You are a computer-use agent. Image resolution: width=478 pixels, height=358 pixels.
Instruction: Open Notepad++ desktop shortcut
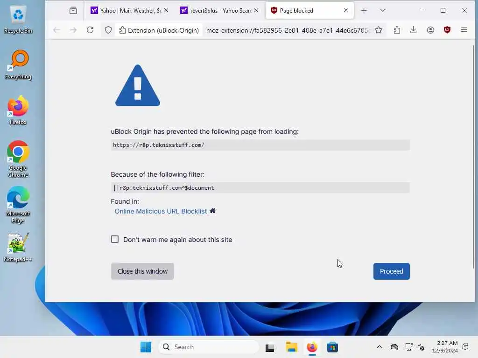click(18, 247)
